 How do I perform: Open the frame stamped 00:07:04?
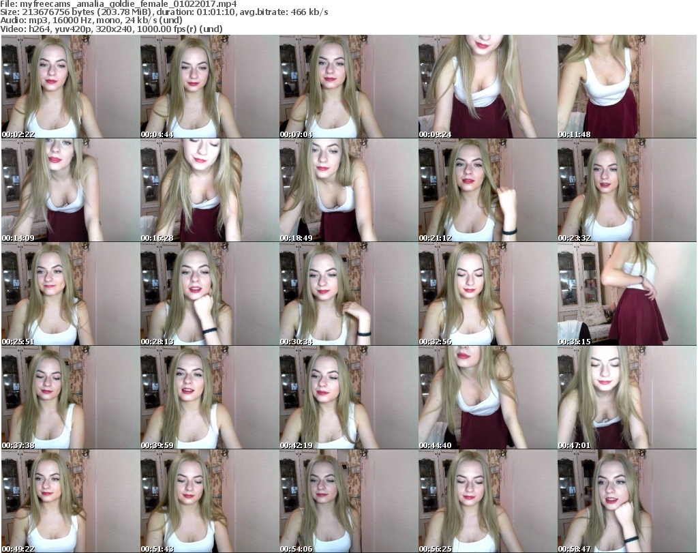(x=348, y=87)
